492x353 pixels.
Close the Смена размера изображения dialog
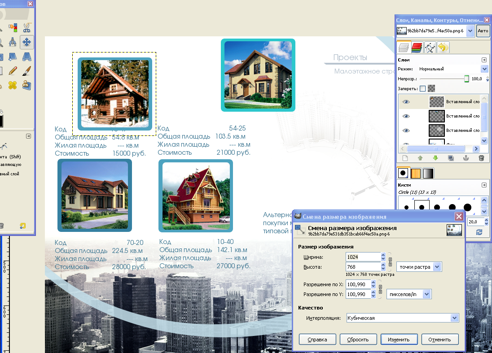click(x=459, y=216)
